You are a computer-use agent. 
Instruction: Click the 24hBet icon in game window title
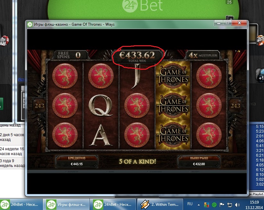[30, 24]
